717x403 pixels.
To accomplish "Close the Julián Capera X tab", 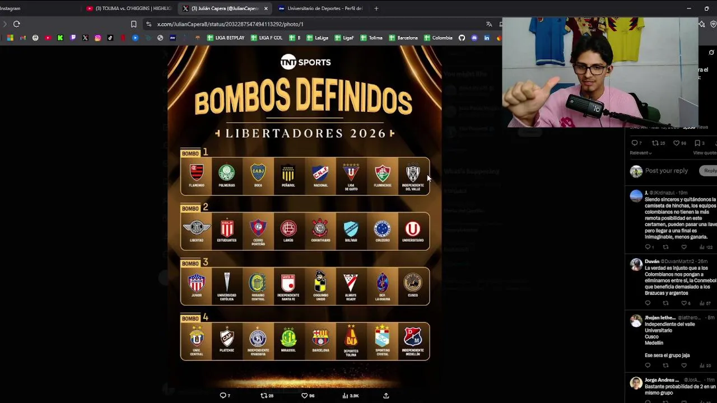I will [x=266, y=8].
